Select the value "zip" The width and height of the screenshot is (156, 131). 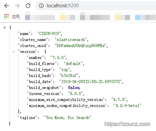click(65, 70)
